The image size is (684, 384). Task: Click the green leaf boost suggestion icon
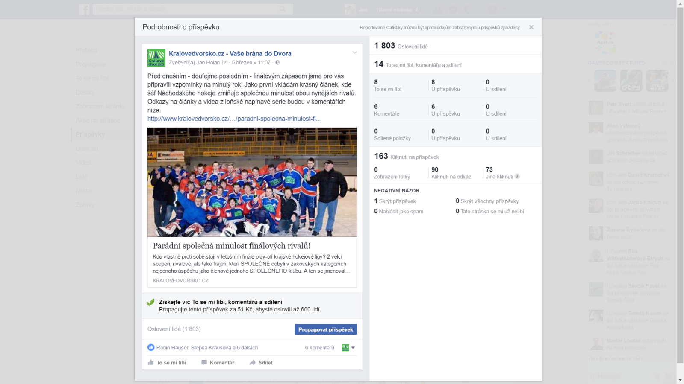[x=150, y=303]
